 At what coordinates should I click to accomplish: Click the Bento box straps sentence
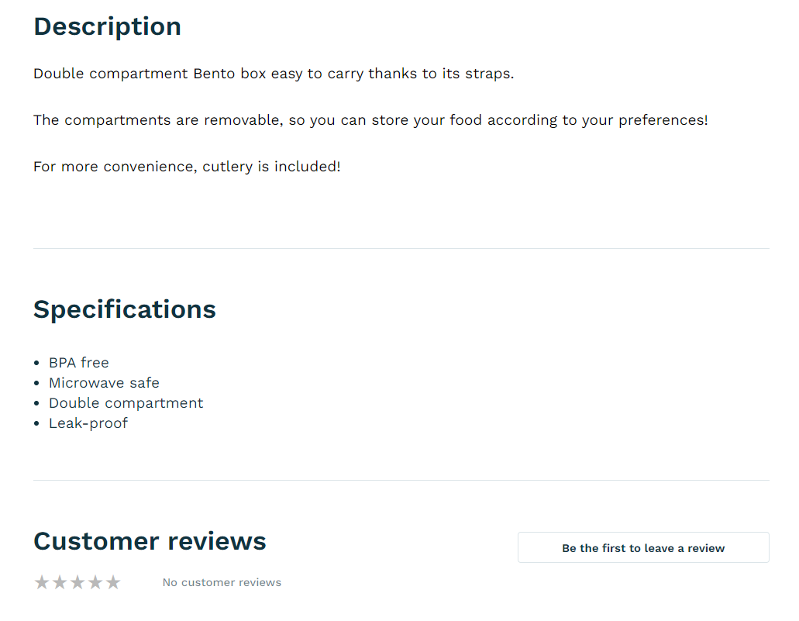[x=274, y=74]
